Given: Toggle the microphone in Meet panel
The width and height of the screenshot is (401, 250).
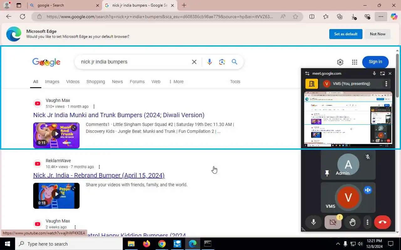Looking at the screenshot, I should click(x=314, y=222).
